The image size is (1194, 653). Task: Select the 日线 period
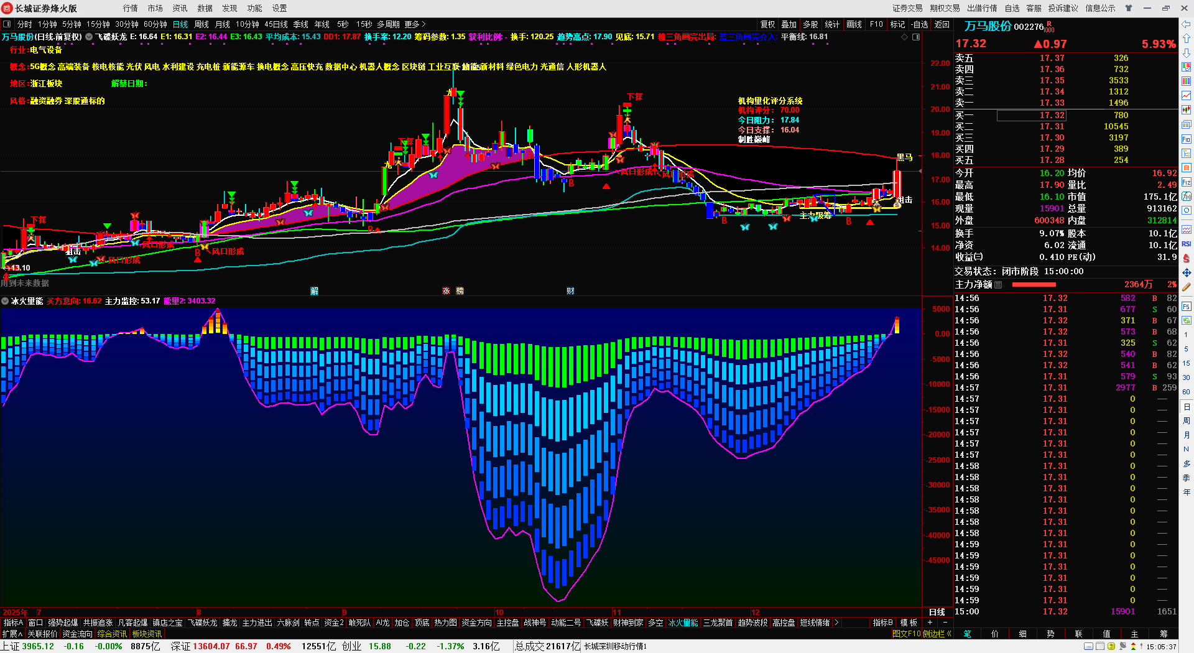180,24
